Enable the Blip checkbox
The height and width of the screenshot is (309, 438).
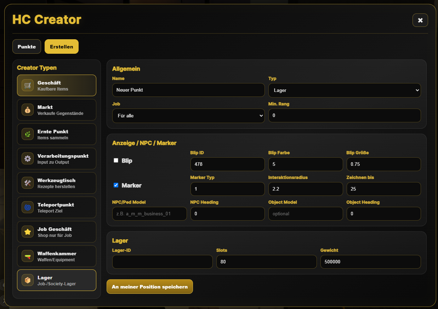[x=116, y=160]
